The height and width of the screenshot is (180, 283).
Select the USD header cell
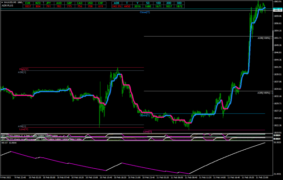90,3
